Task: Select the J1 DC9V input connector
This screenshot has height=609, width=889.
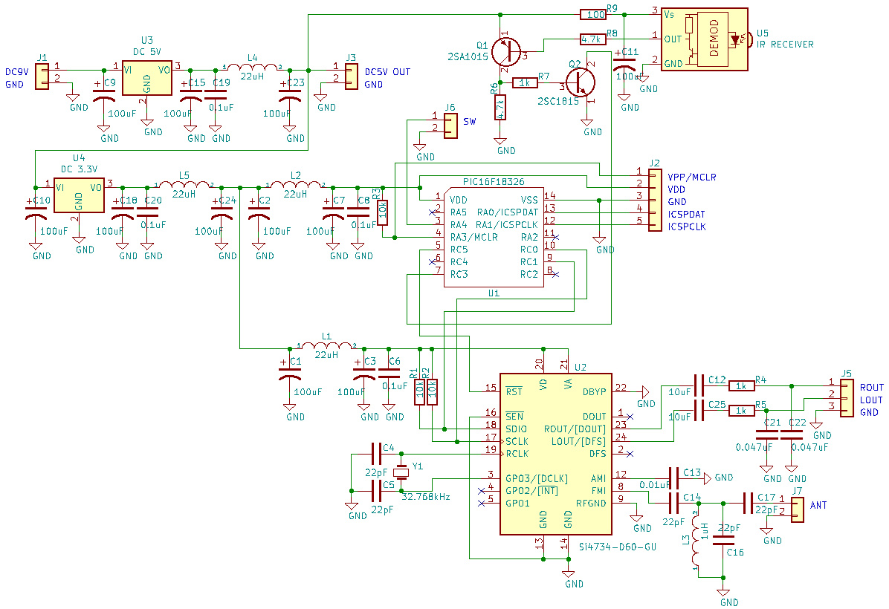Action: tap(42, 77)
